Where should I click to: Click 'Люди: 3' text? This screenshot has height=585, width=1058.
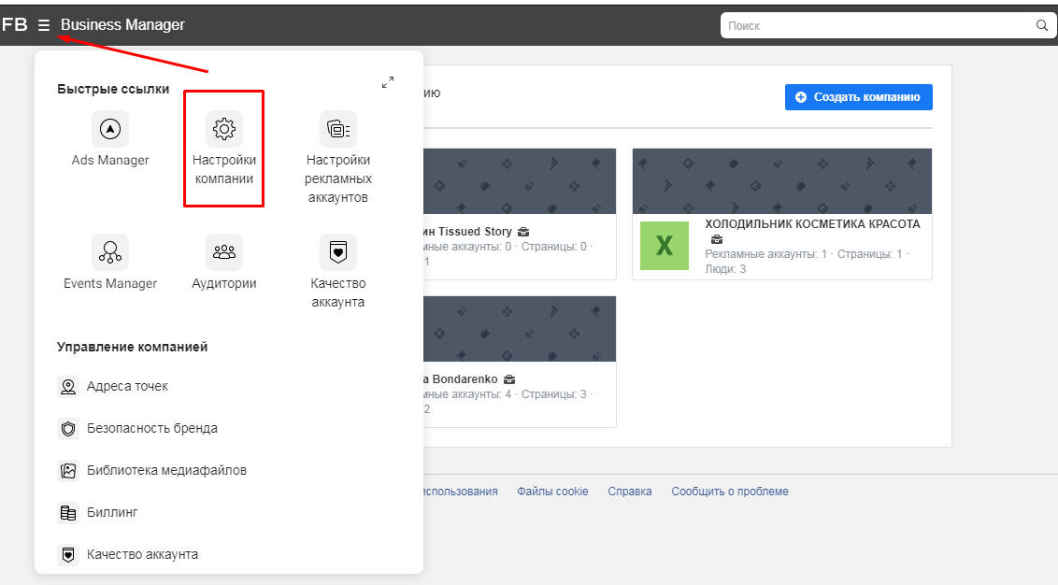click(725, 269)
